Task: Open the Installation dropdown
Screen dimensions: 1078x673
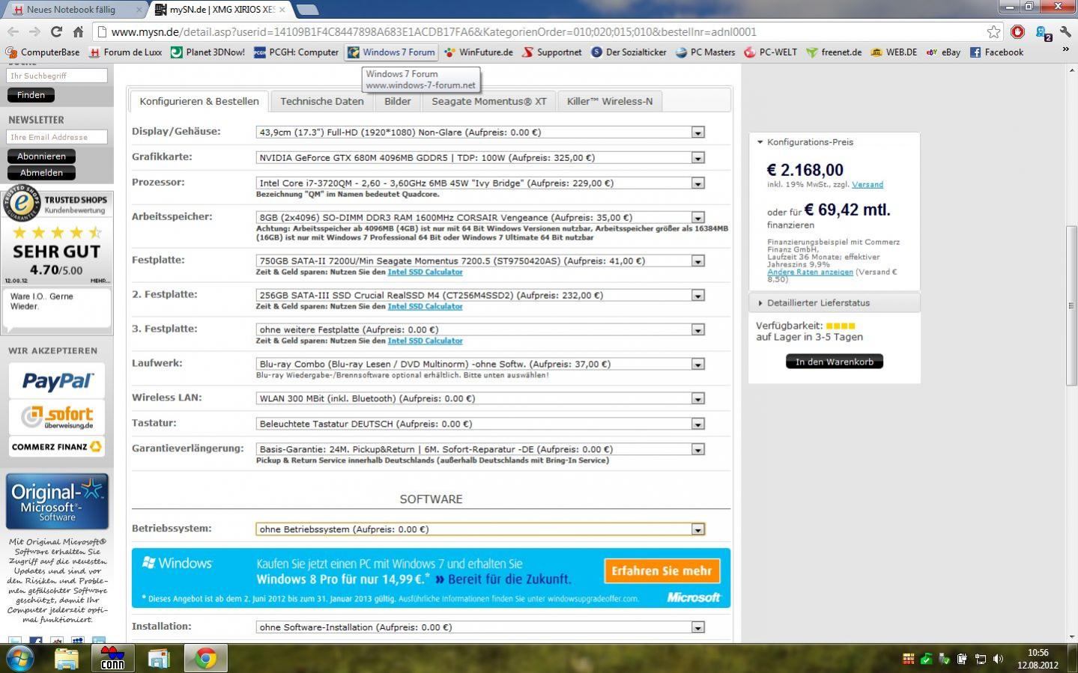Action: 480,627
